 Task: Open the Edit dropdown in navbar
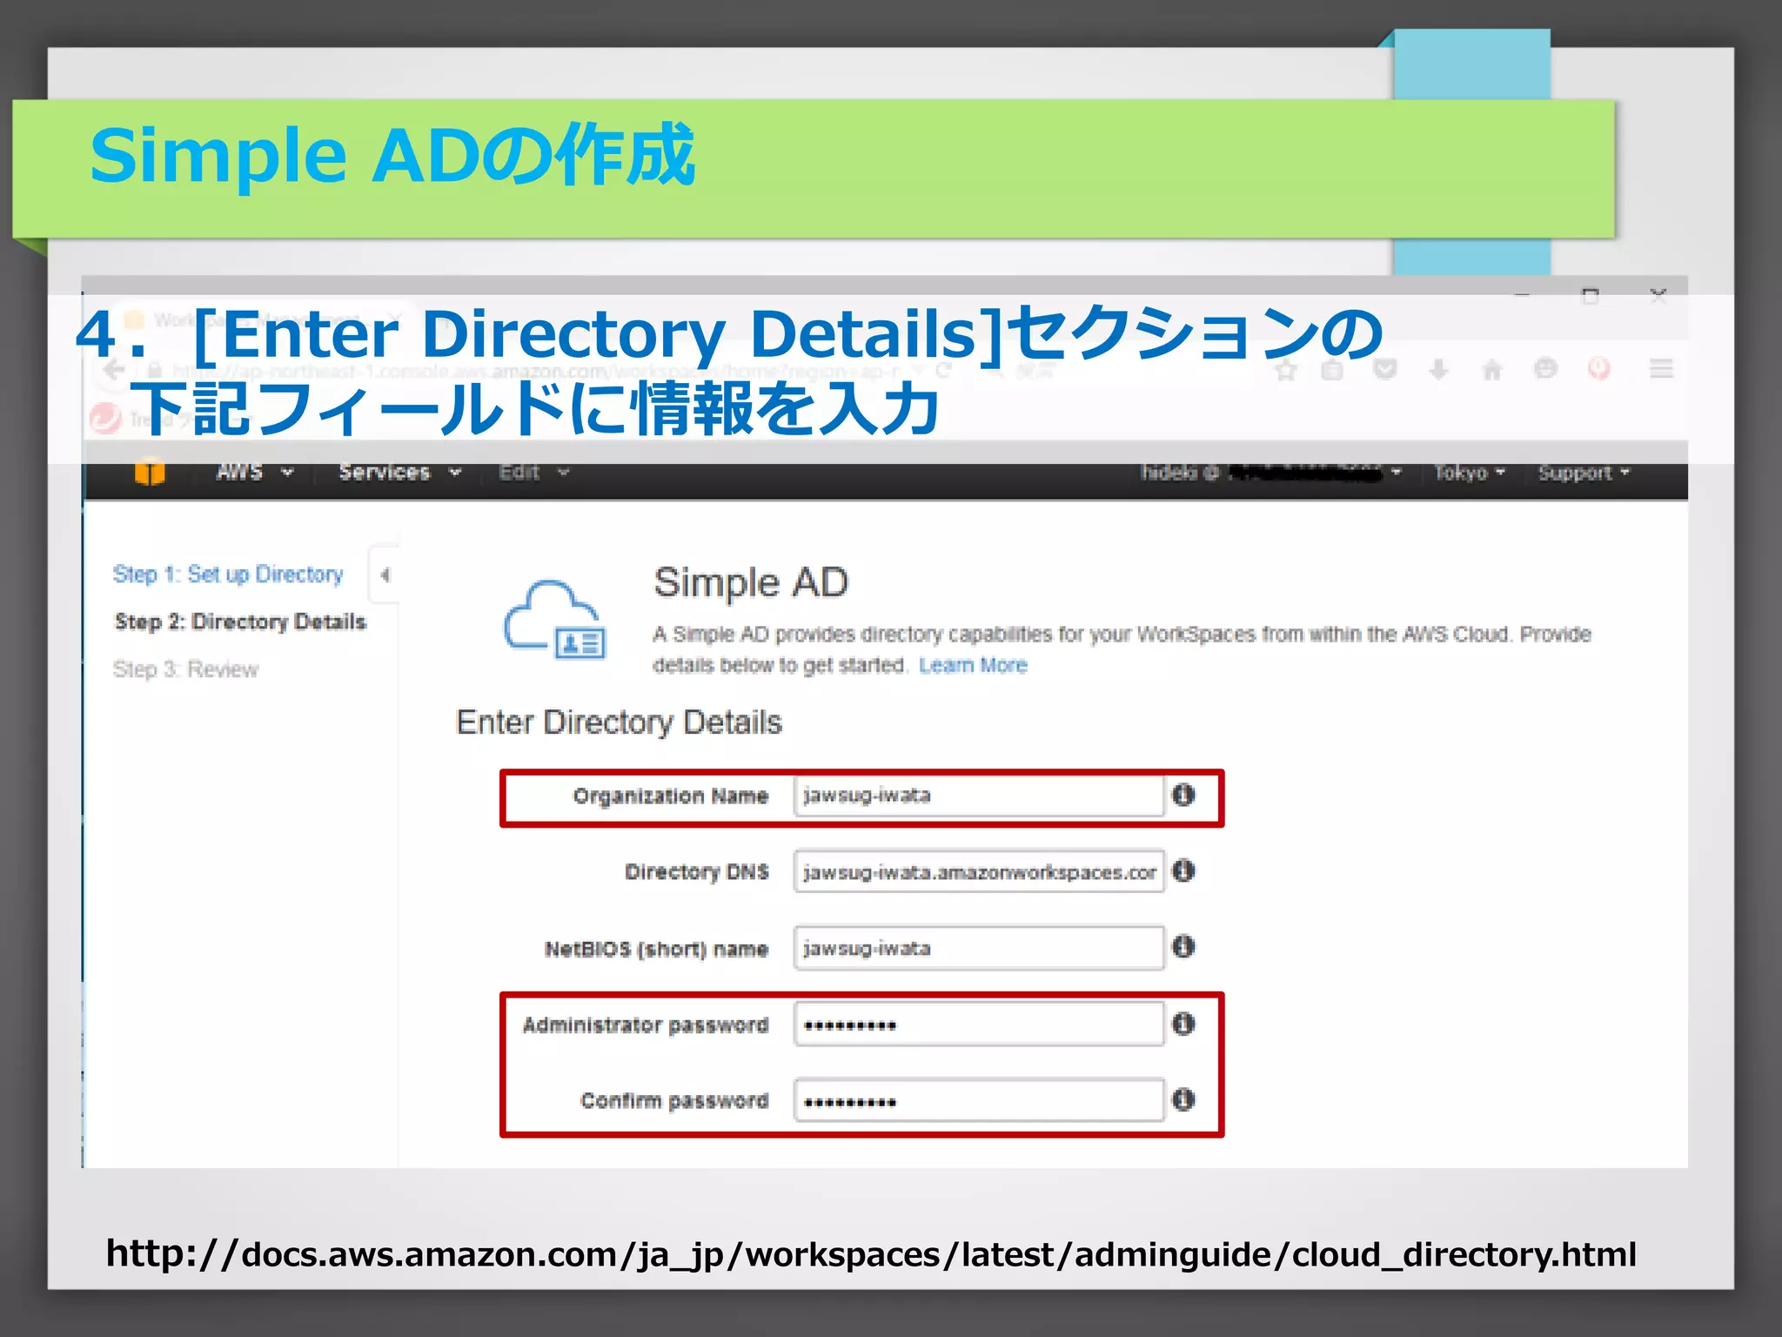coord(533,473)
